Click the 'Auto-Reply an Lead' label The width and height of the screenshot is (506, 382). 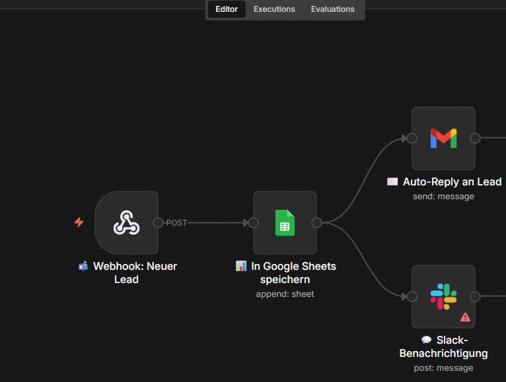pyautogui.click(x=445, y=182)
